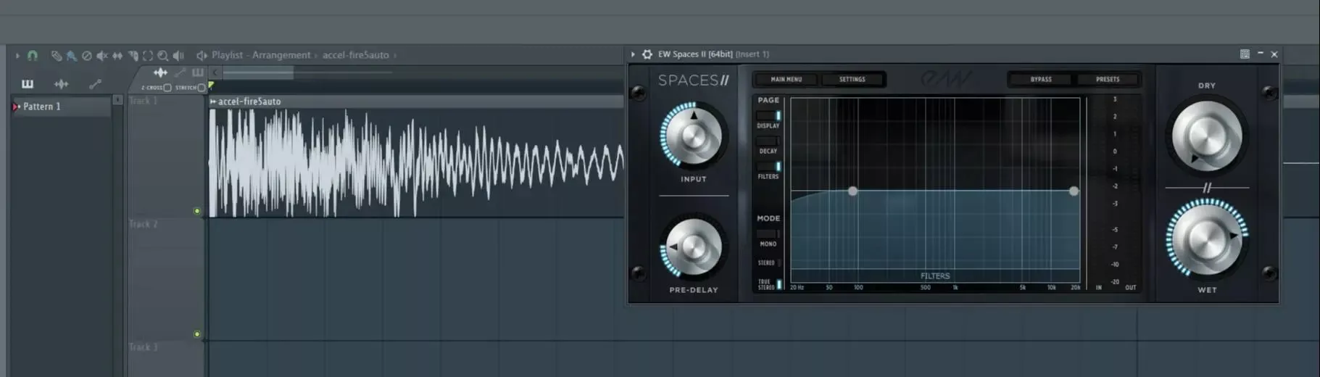Click the timeline scroll left arrow

click(215, 72)
